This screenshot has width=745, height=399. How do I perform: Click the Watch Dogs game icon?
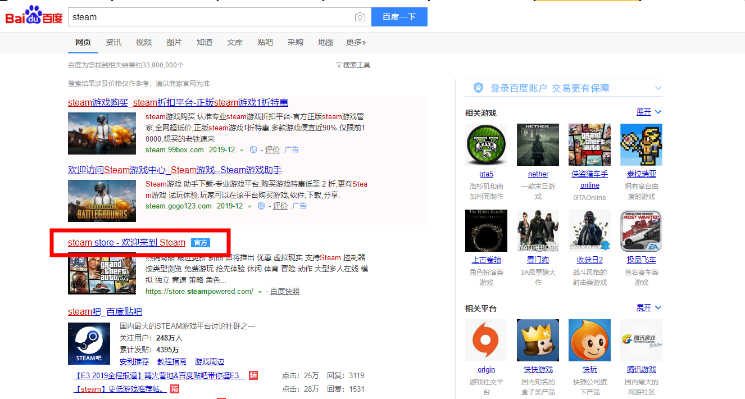[538, 230]
